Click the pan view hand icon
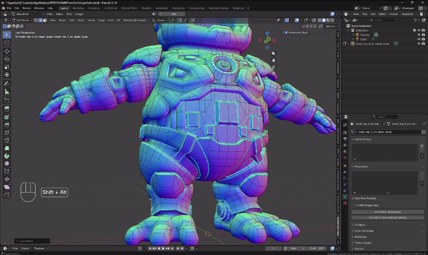Viewport: 428px width, 255px height. (x=273, y=60)
